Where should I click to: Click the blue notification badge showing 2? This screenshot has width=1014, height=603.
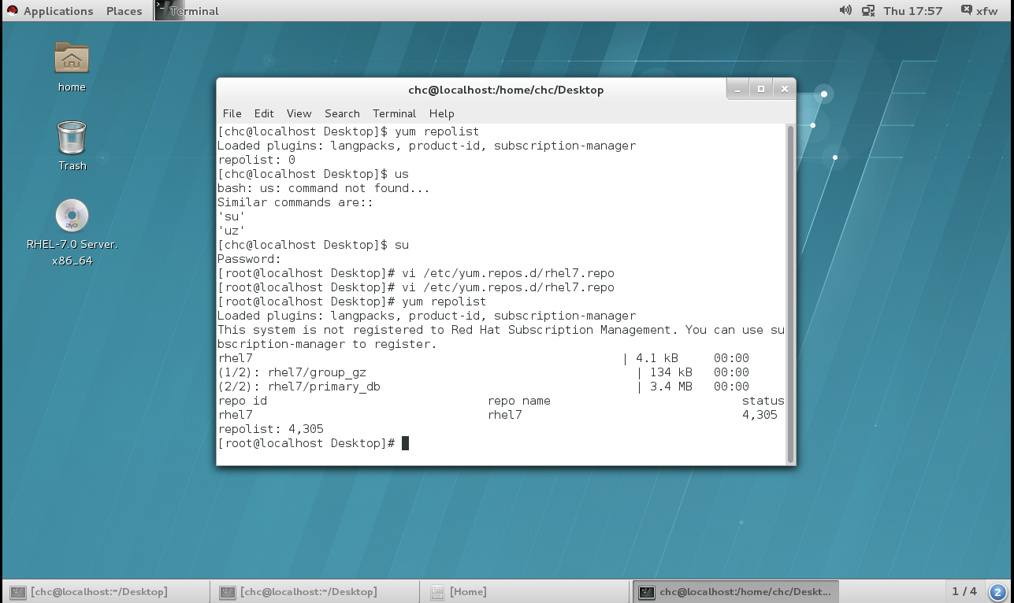coord(997,592)
